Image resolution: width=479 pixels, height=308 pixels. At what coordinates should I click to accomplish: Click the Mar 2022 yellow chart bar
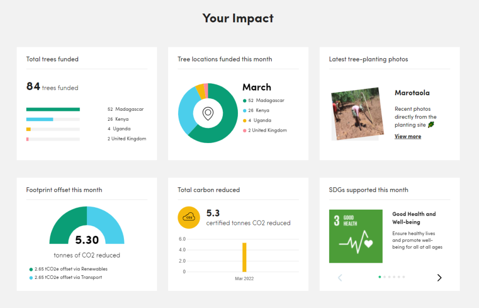[244, 257]
